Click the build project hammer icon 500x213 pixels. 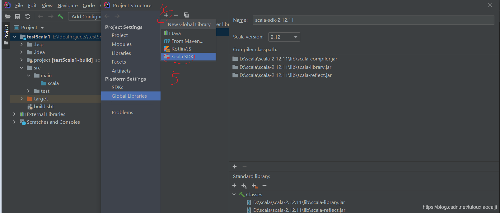pyautogui.click(x=60, y=16)
